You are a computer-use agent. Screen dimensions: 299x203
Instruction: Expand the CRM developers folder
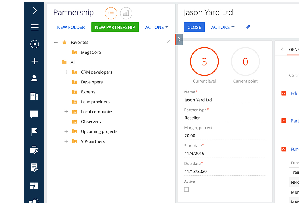pos(66,72)
